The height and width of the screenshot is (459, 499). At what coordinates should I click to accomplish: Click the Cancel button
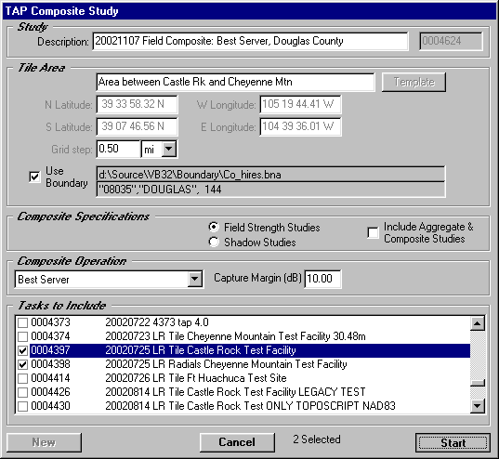point(237,442)
